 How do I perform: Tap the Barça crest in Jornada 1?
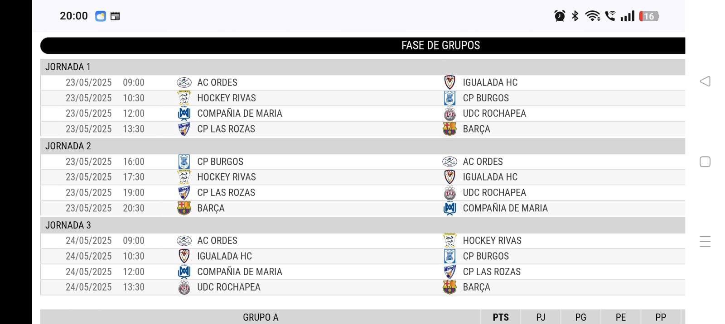coord(449,129)
